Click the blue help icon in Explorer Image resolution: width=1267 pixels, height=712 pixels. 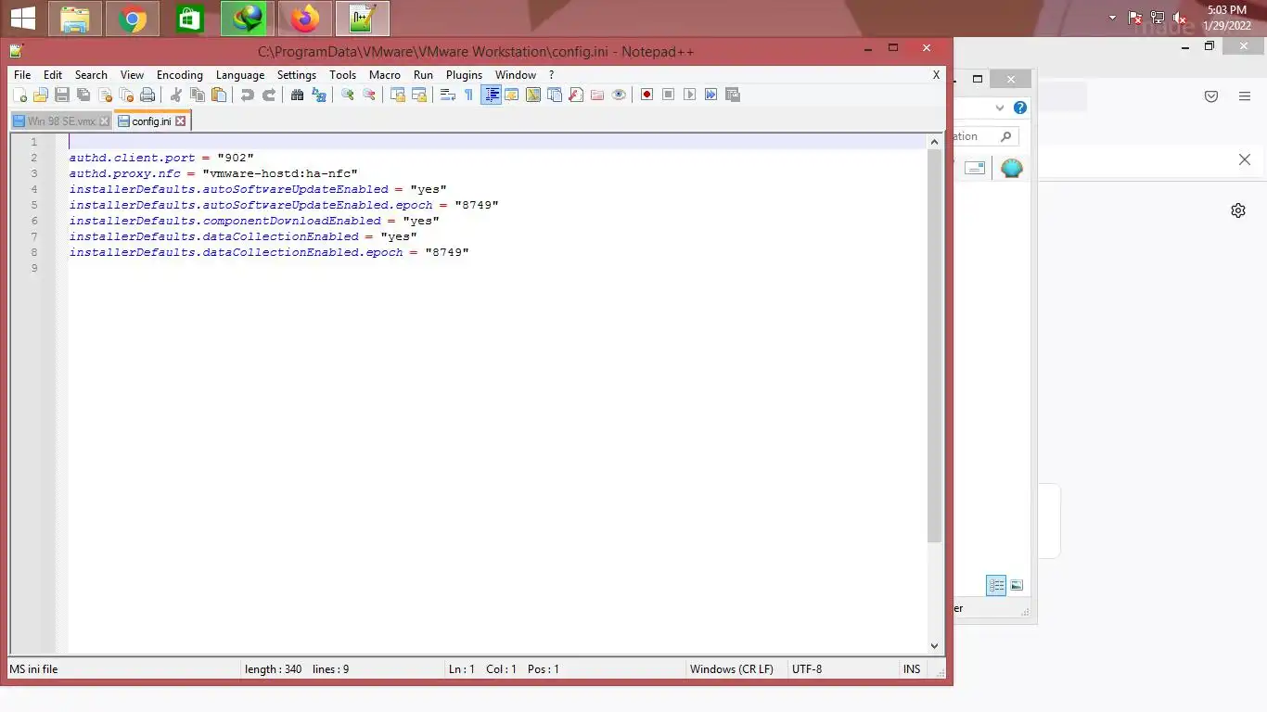tap(1020, 108)
